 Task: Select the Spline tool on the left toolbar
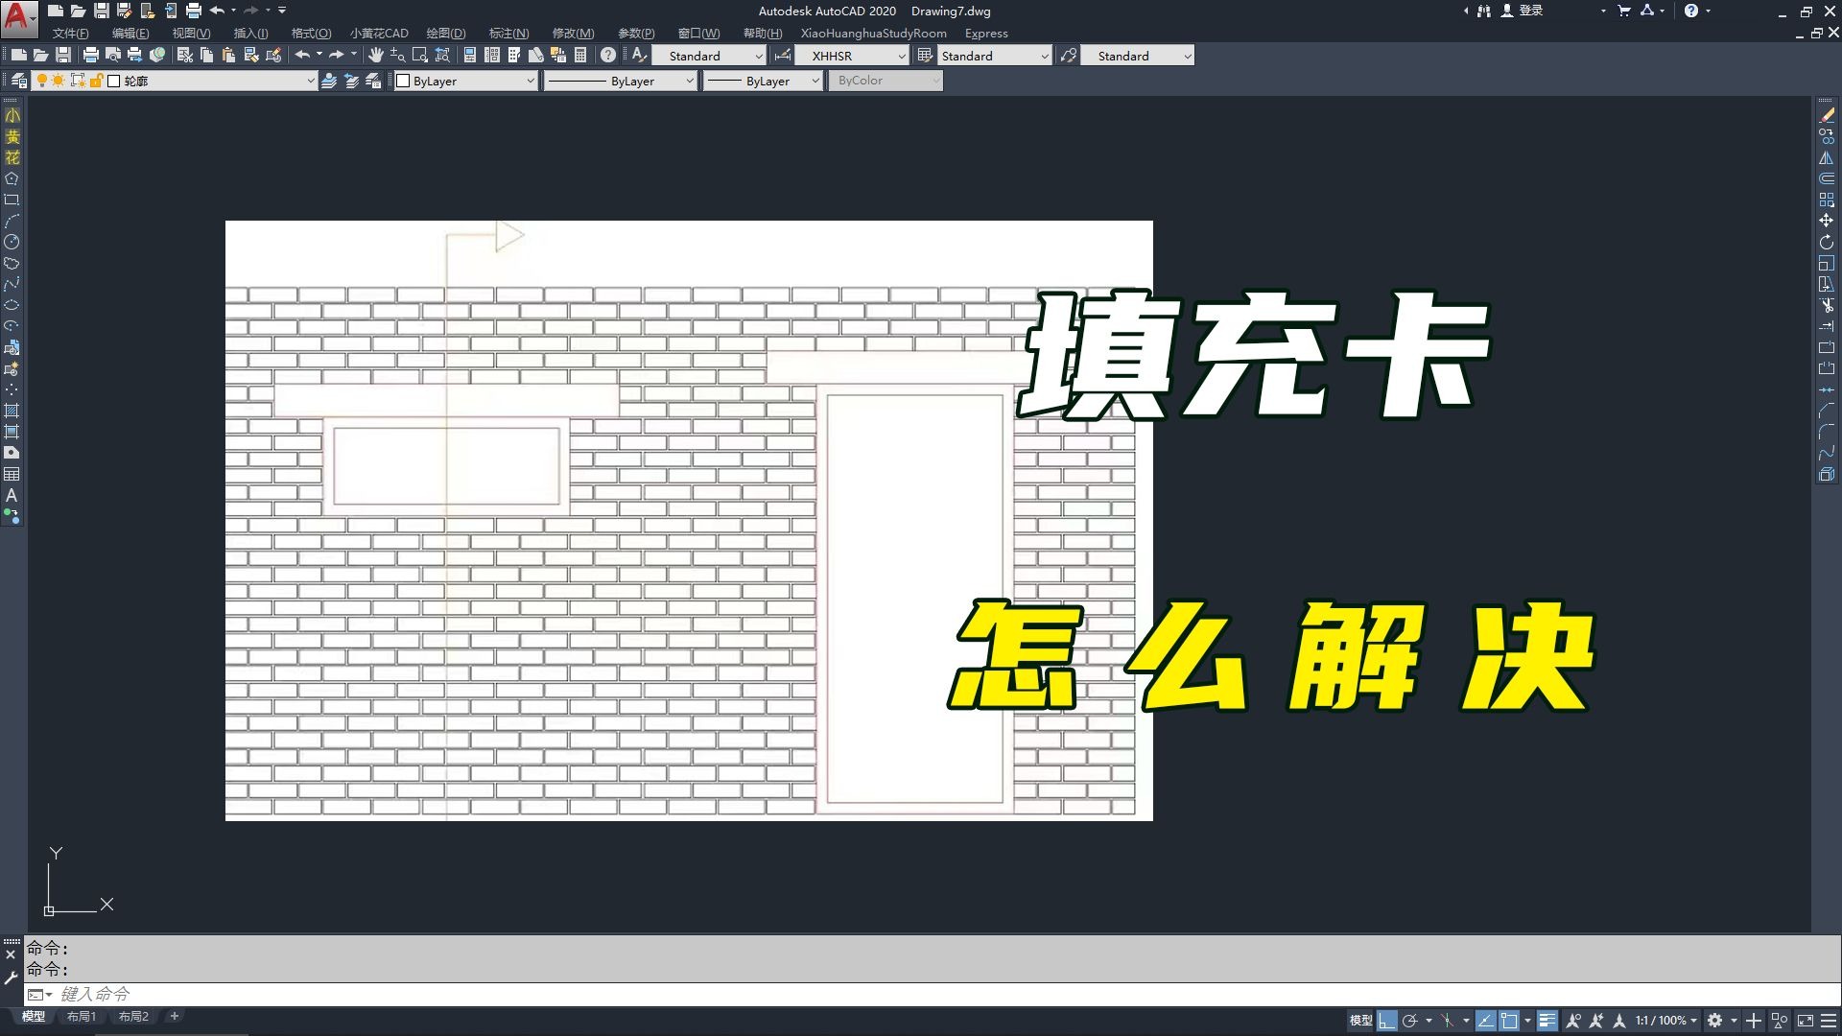coord(12,284)
